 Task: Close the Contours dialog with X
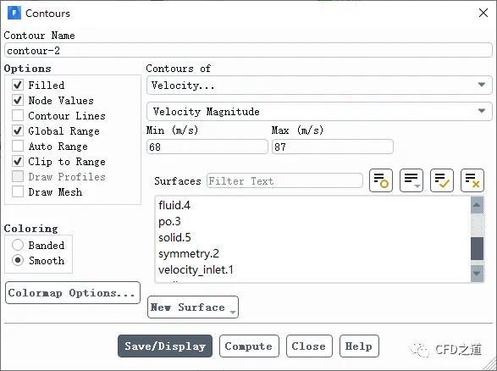pyautogui.click(x=483, y=13)
